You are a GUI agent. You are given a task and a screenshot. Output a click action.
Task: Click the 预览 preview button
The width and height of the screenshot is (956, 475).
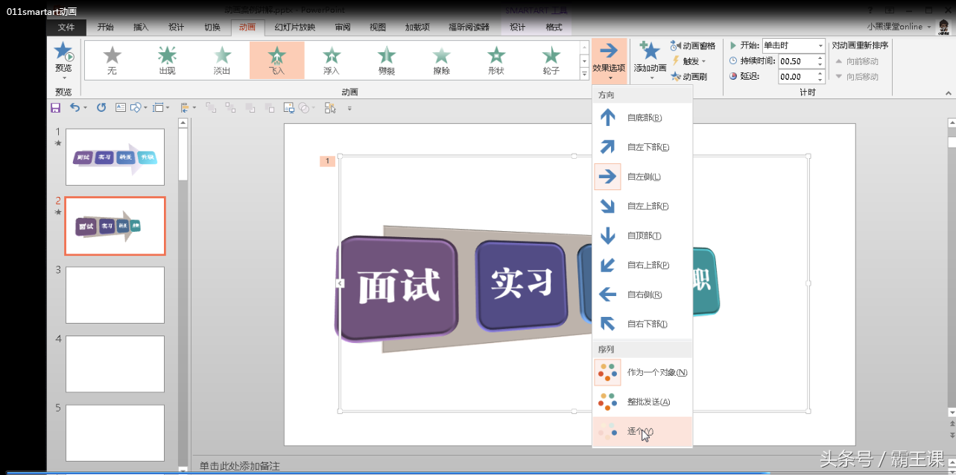coord(63,60)
